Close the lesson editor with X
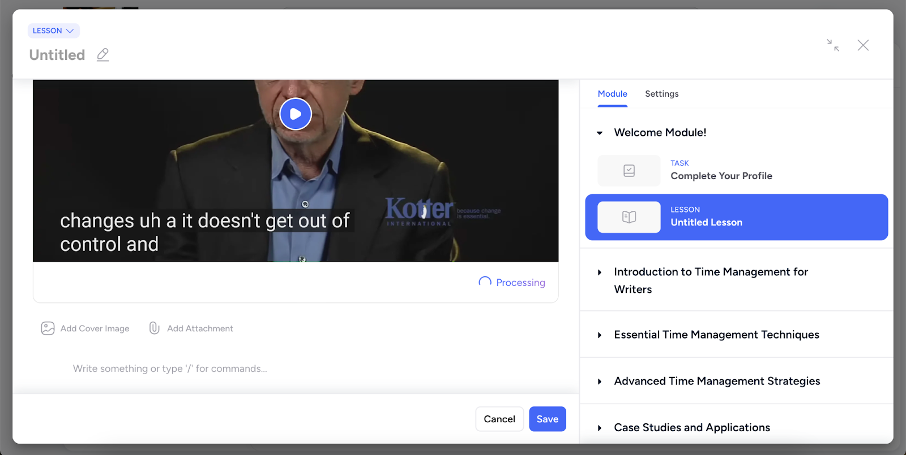Screen dimensions: 906x455 (862, 45)
